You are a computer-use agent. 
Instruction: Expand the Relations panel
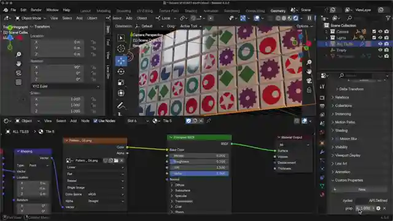coord(341,97)
